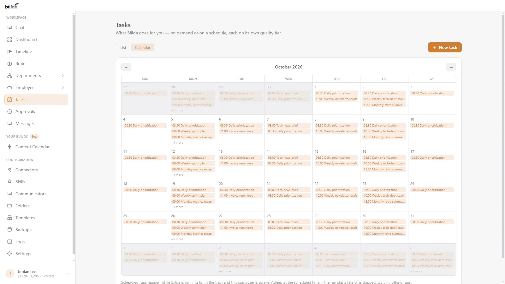Open 09:00 Weekly sprint plan on October 12
Screen dimensions: 505x284
click(193, 163)
